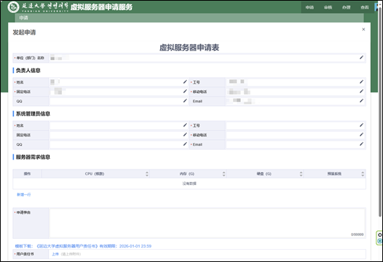Click the 操作 column header

27,174
